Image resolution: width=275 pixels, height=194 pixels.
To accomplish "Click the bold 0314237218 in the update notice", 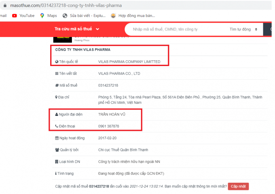I will tap(99, 186).
